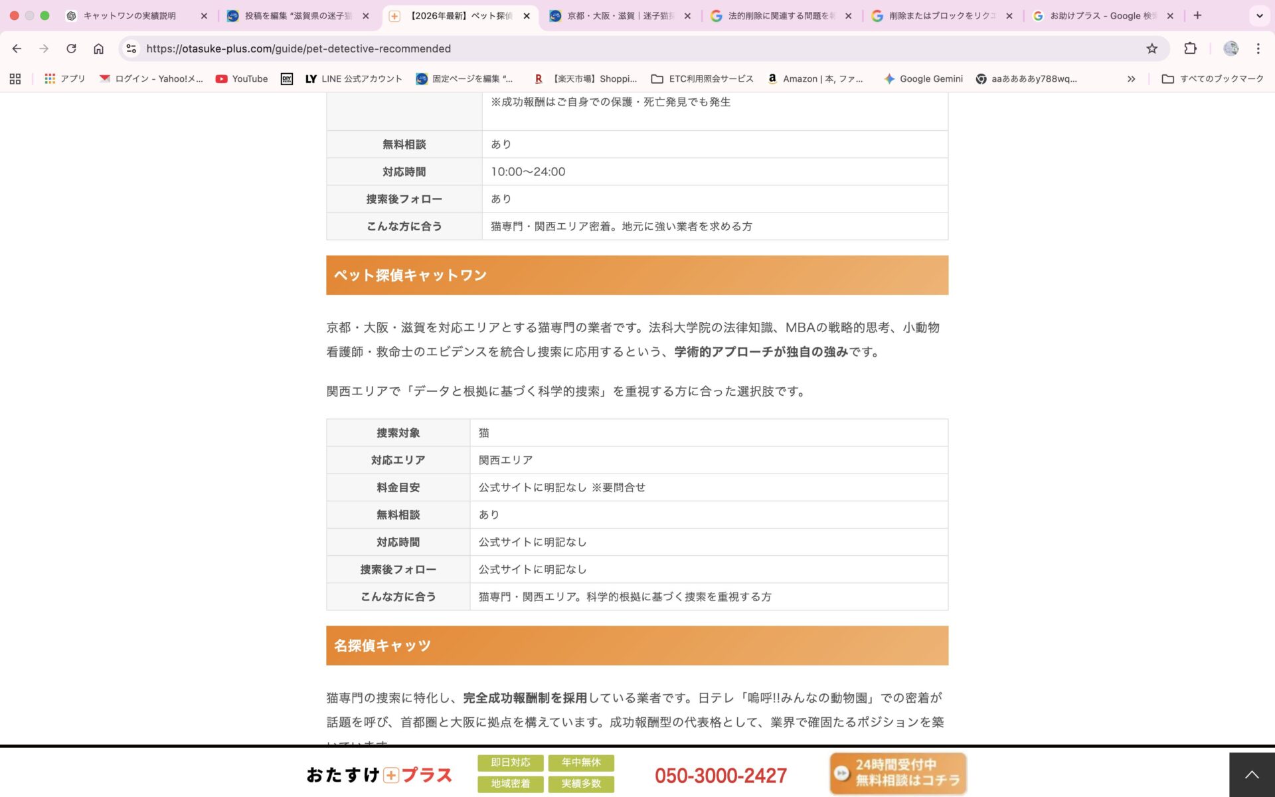Image resolution: width=1275 pixels, height=797 pixels.
Task: Click the 無料相談はコチラ button
Action: click(x=898, y=773)
